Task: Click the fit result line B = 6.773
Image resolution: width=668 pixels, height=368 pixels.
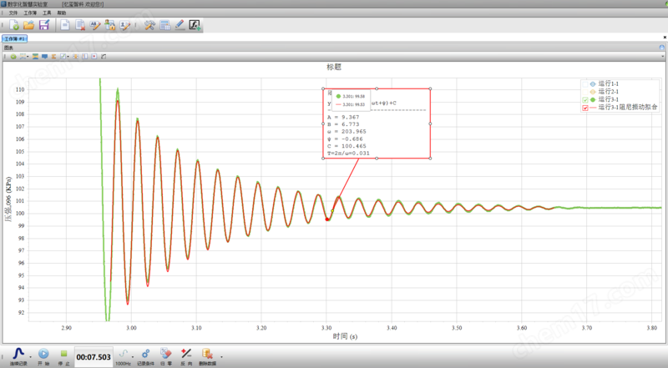Action: [343, 124]
